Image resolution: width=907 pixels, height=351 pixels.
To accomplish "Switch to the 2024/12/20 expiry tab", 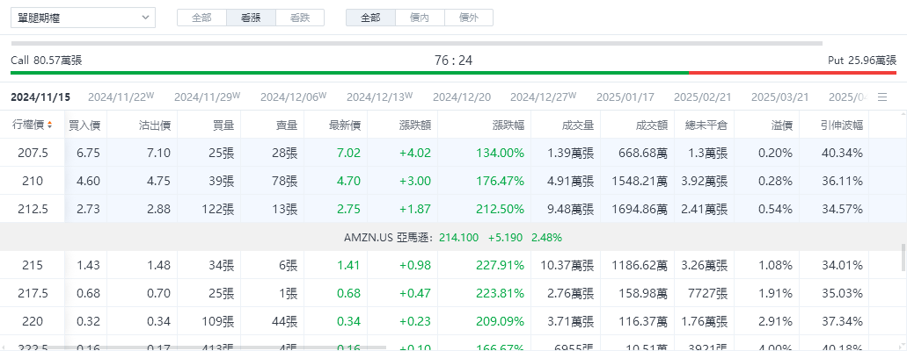I will (x=462, y=97).
